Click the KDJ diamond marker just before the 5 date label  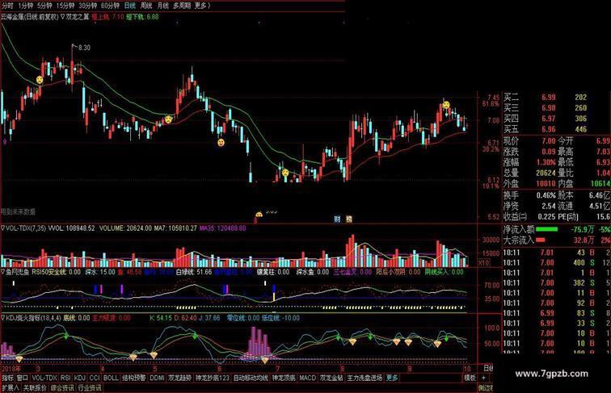pos(154,355)
